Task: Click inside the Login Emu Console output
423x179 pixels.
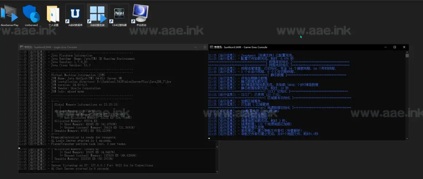Action: 109,98
